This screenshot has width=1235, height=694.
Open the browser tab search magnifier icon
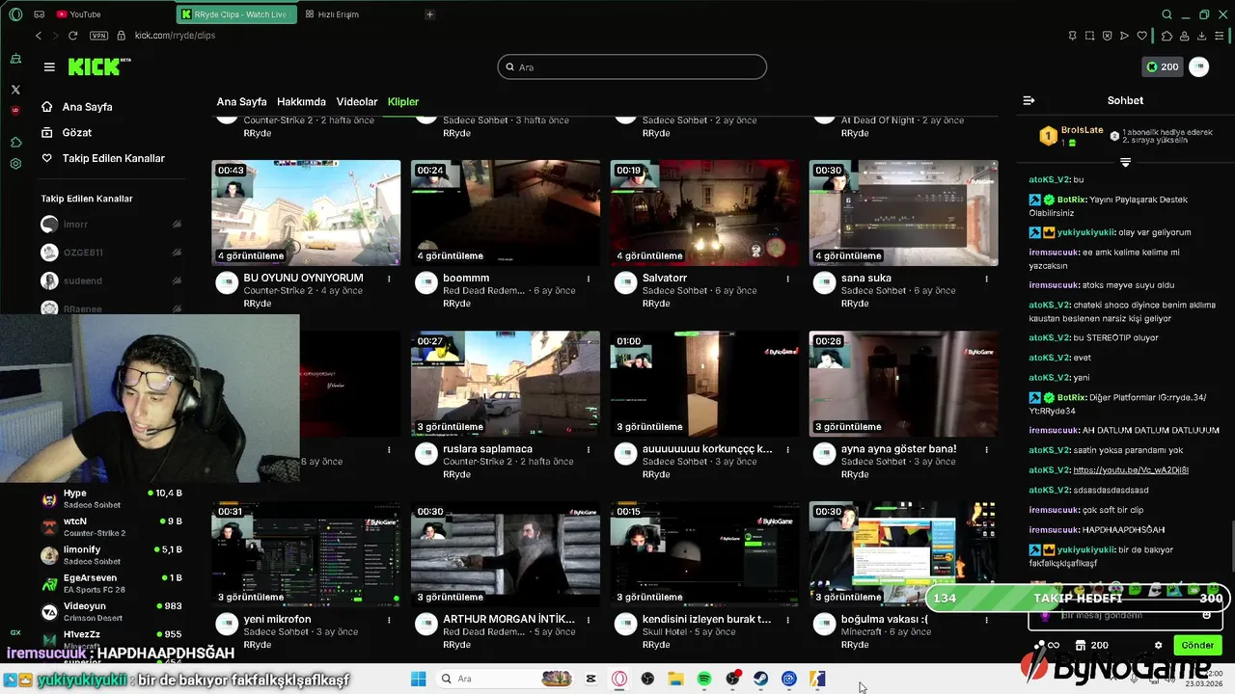[1166, 14]
